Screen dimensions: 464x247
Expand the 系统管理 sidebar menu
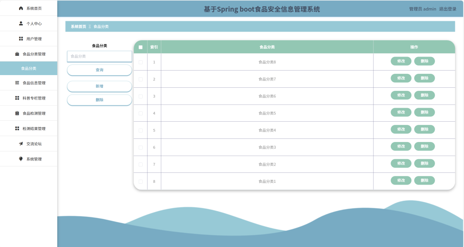click(29, 159)
